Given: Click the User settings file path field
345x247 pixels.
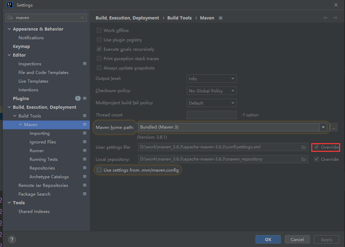Looking at the screenshot, I should pyautogui.click(x=223, y=147).
